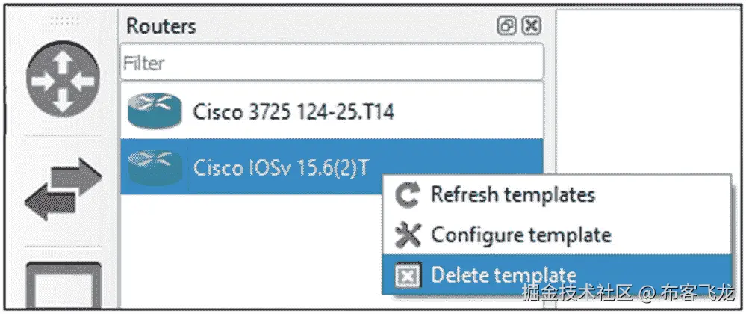Choose Configure template in the context menu

521,235
